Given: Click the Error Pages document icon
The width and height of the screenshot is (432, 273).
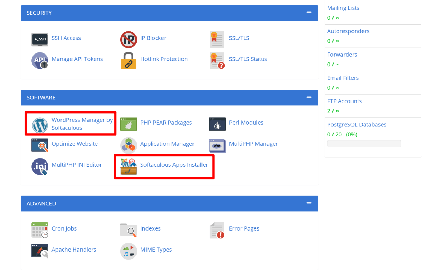Looking at the screenshot, I should [217, 230].
